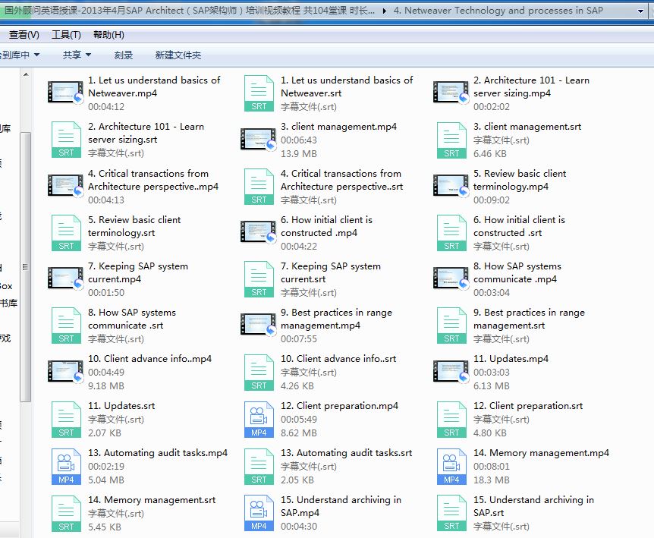Select file name 7. Keeping SAP system current.mp4
Screen dimensions: 654x538
[137, 272]
